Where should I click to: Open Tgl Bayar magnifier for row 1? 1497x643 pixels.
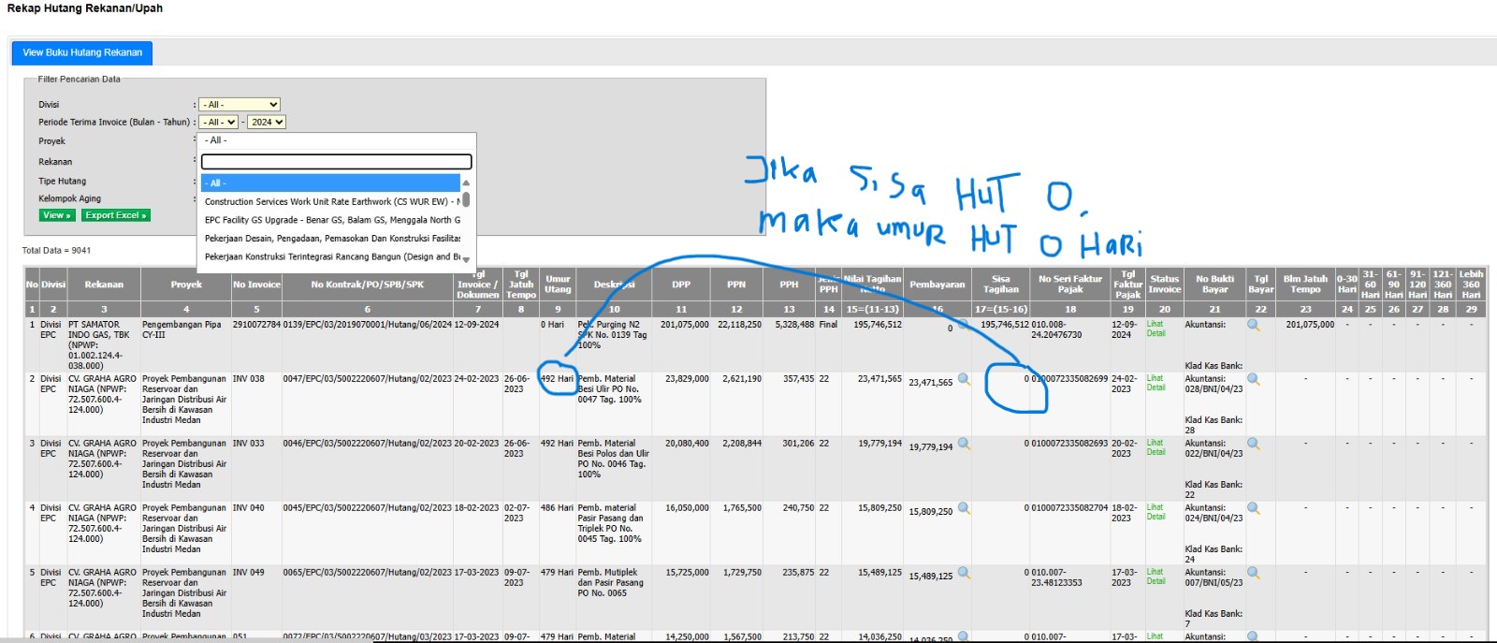pos(1254,326)
